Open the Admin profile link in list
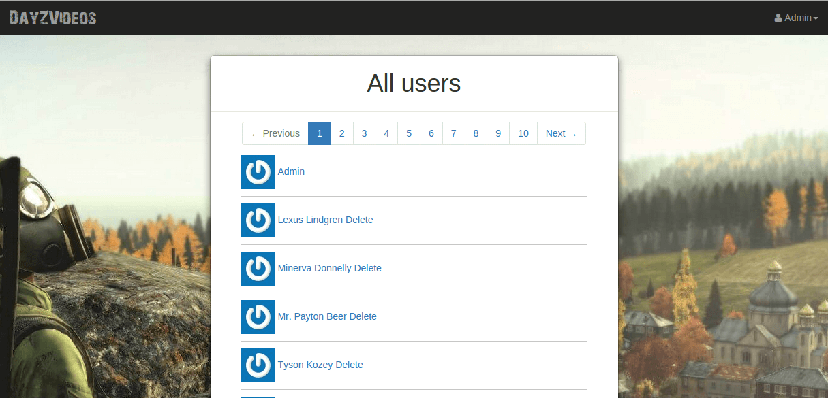 pos(291,171)
